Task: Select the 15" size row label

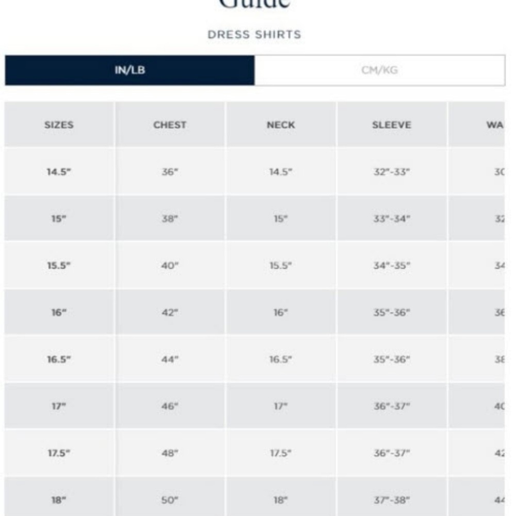Action: [58, 219]
